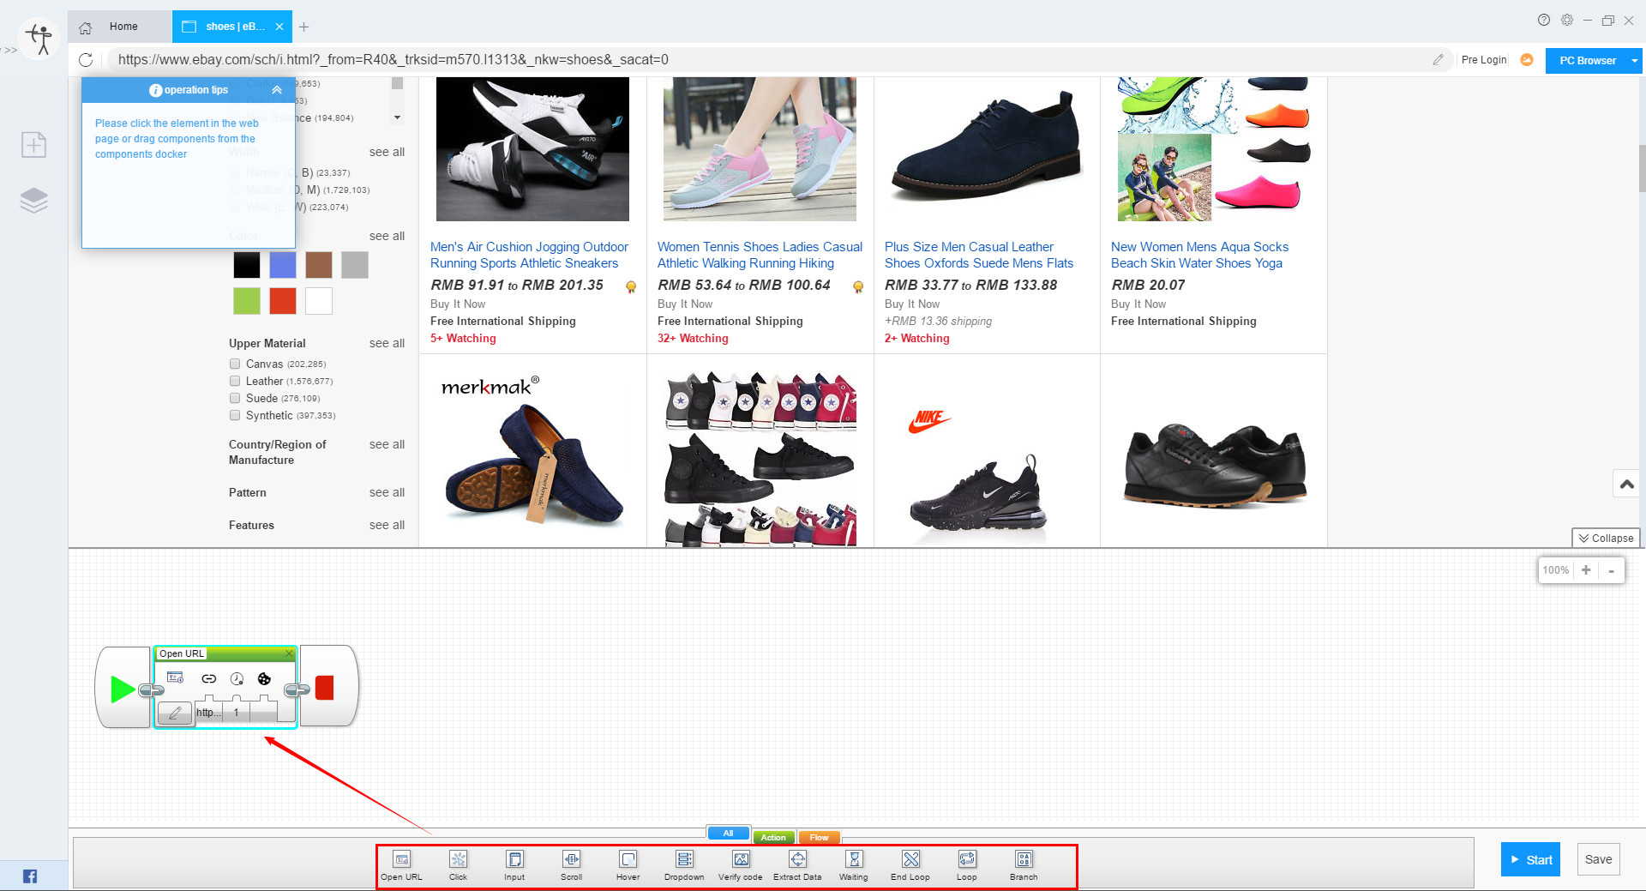Select the black color swatch
Screen dimensions: 1646x891
(247, 266)
